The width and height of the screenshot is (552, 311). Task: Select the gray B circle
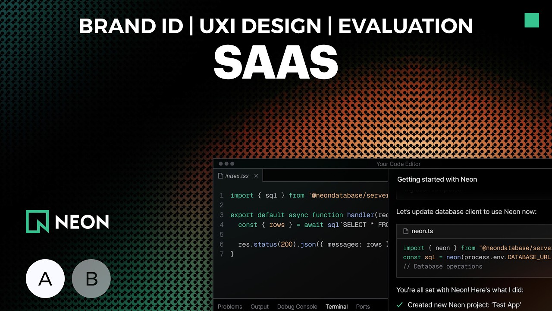click(x=91, y=279)
